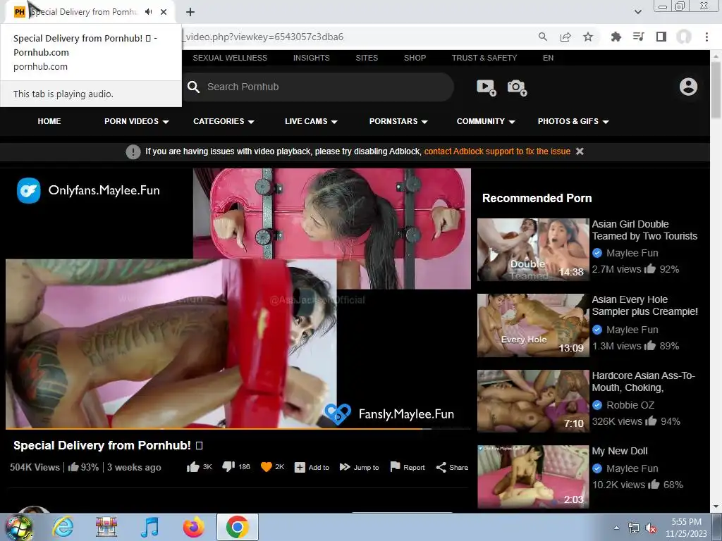Click the zoom magnifier icon in address bar

[543, 37]
